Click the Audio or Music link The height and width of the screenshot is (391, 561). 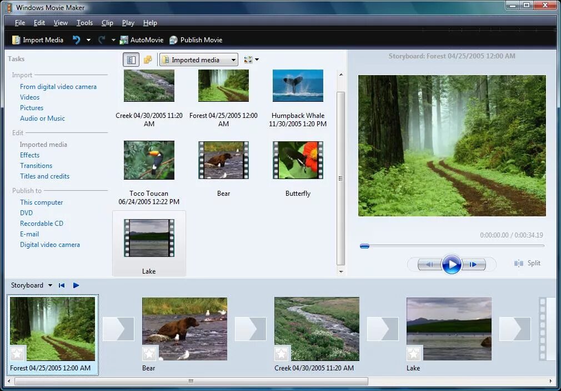(42, 118)
